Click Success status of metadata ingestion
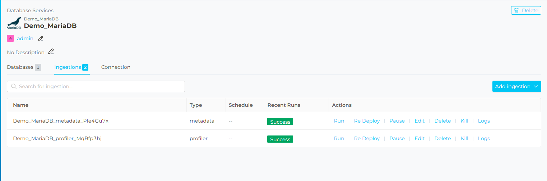This screenshot has height=181, width=547. click(280, 122)
